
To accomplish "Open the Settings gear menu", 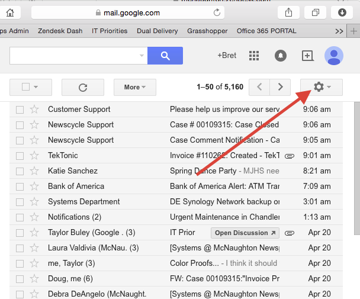I will (319, 87).
